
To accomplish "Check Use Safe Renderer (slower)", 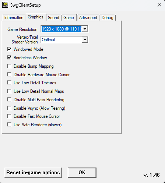I will click(x=9, y=125).
